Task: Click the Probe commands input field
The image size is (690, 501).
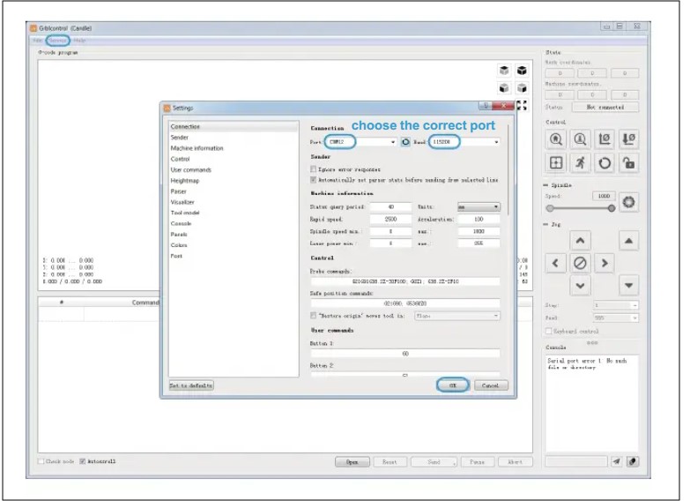Action: (405, 281)
